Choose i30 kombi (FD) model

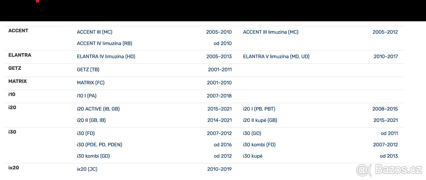[259, 145]
